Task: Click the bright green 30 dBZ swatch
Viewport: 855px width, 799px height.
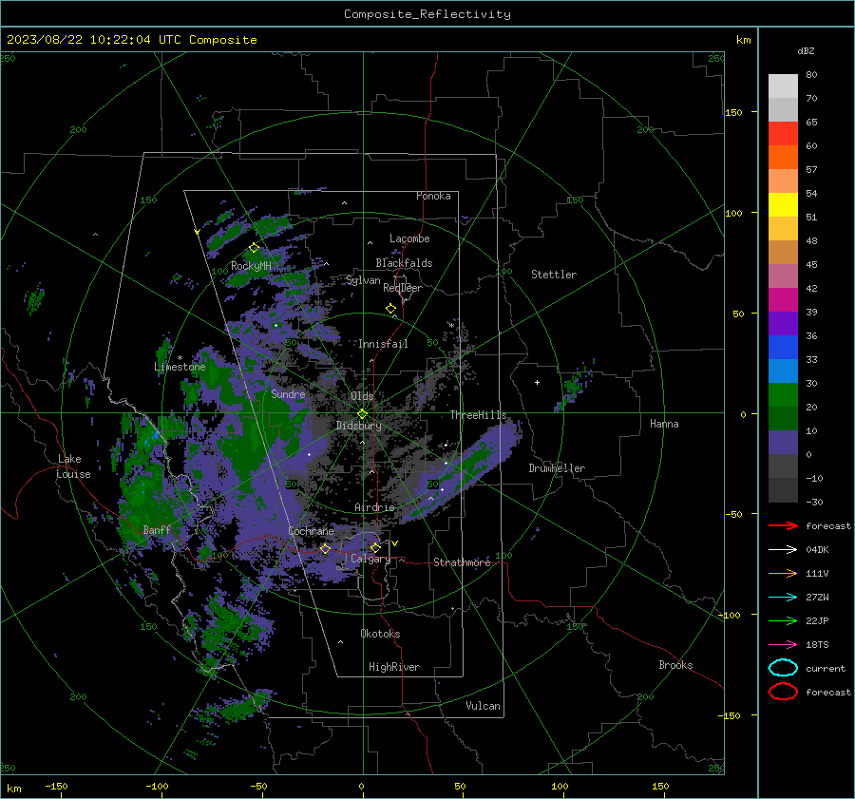Action: click(783, 394)
